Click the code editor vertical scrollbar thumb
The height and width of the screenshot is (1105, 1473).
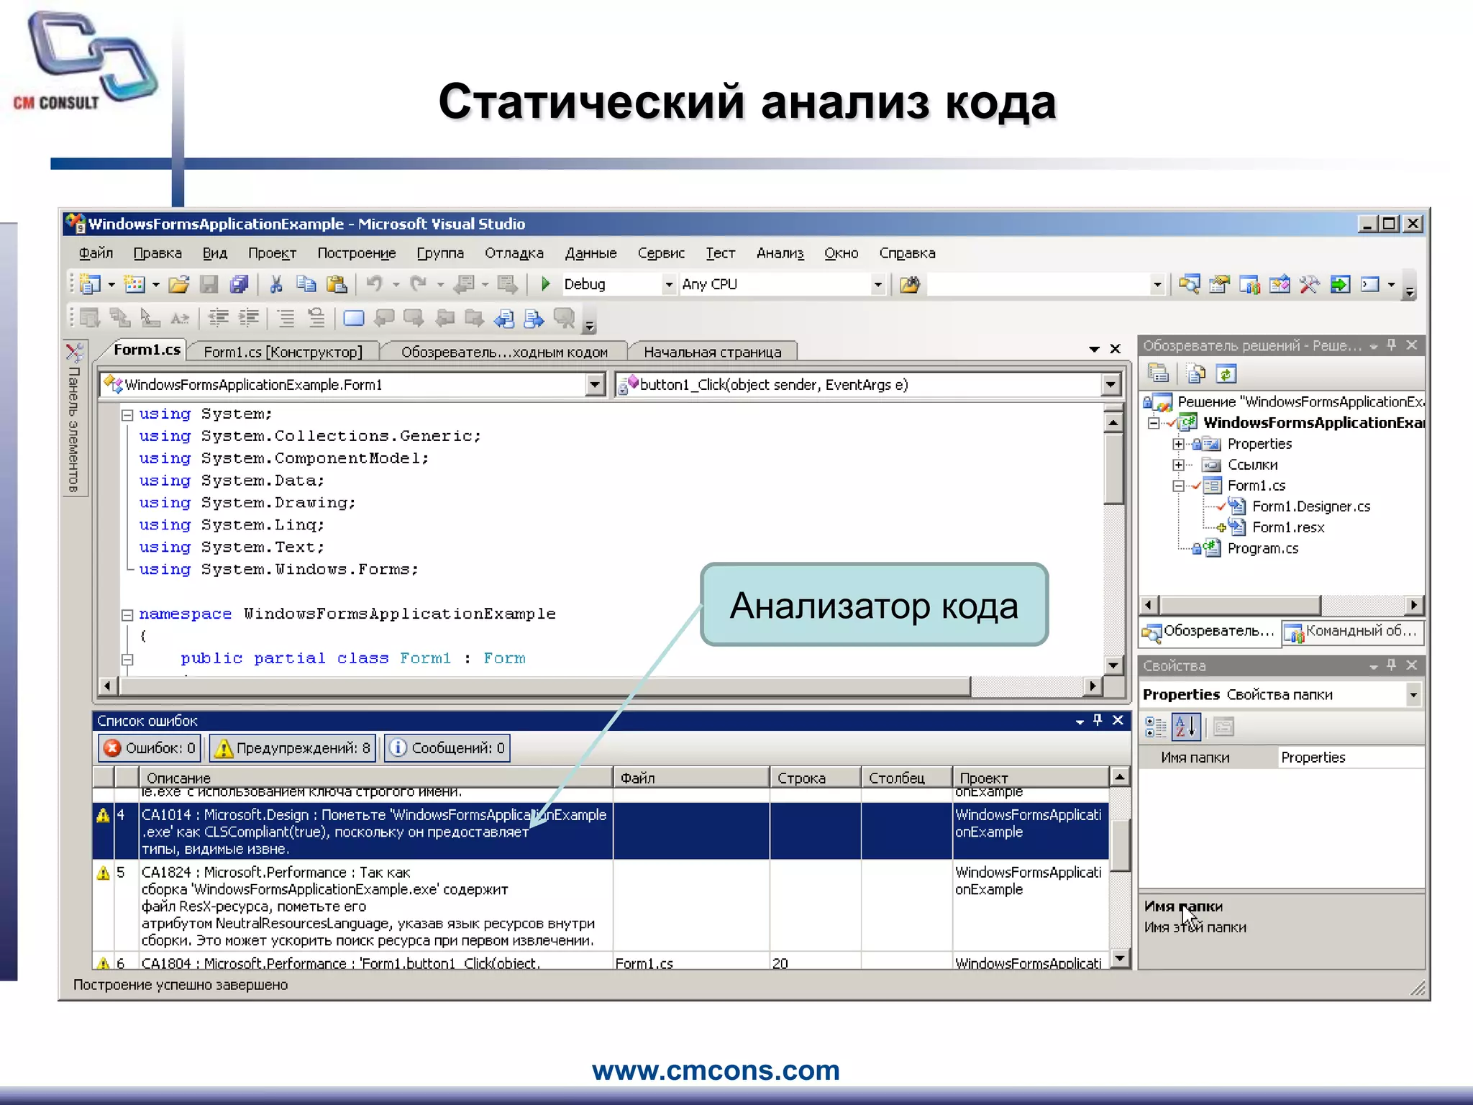click(1113, 468)
